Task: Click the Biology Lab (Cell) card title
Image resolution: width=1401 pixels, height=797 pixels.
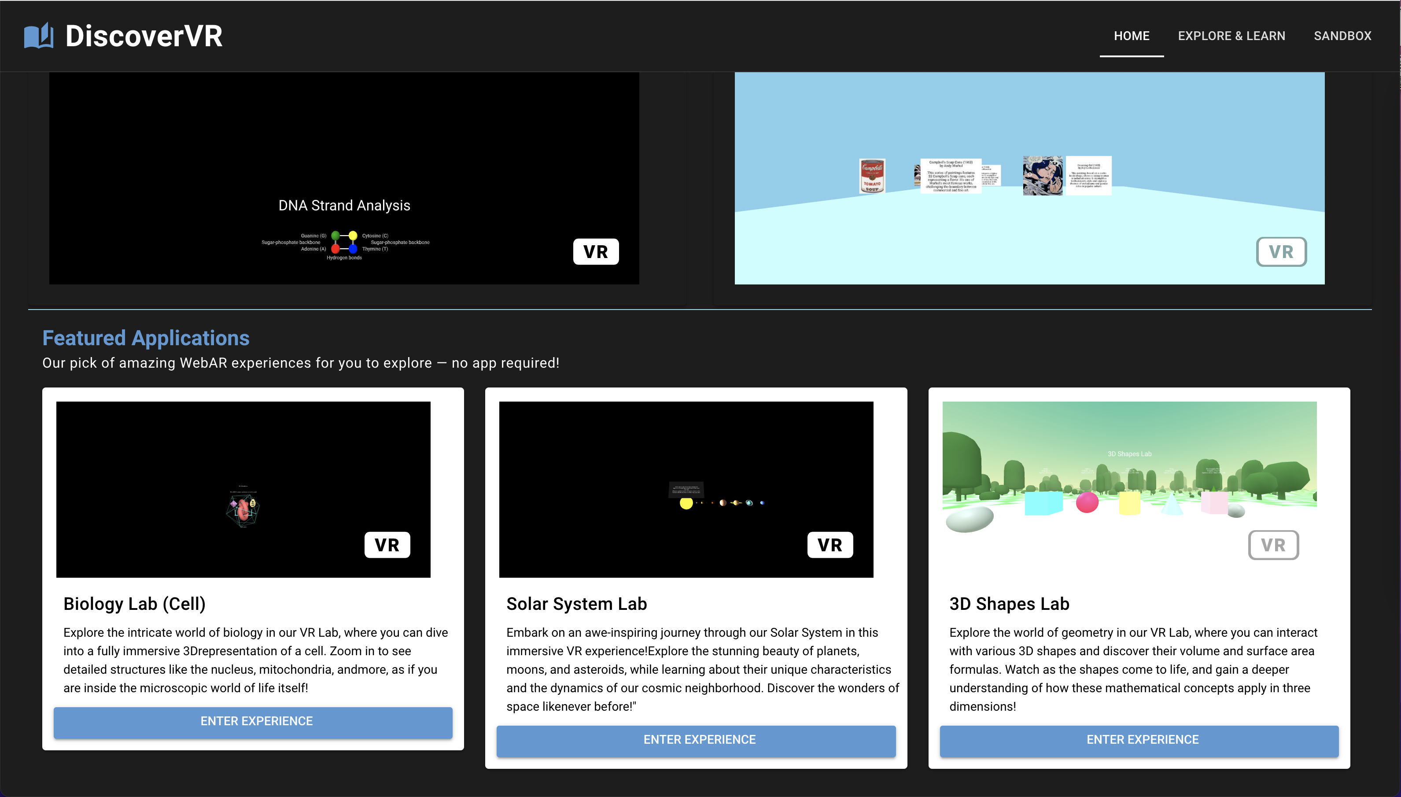Action: tap(135, 603)
